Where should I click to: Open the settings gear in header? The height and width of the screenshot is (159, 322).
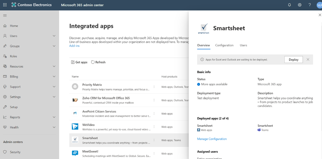(300, 5)
